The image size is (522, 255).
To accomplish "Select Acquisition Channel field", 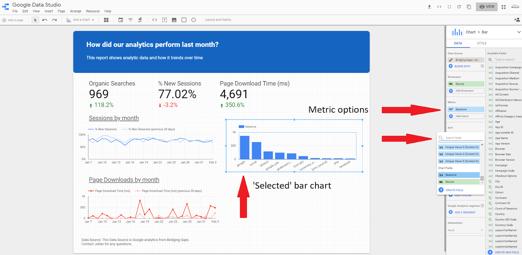I will pyautogui.click(x=505, y=73).
